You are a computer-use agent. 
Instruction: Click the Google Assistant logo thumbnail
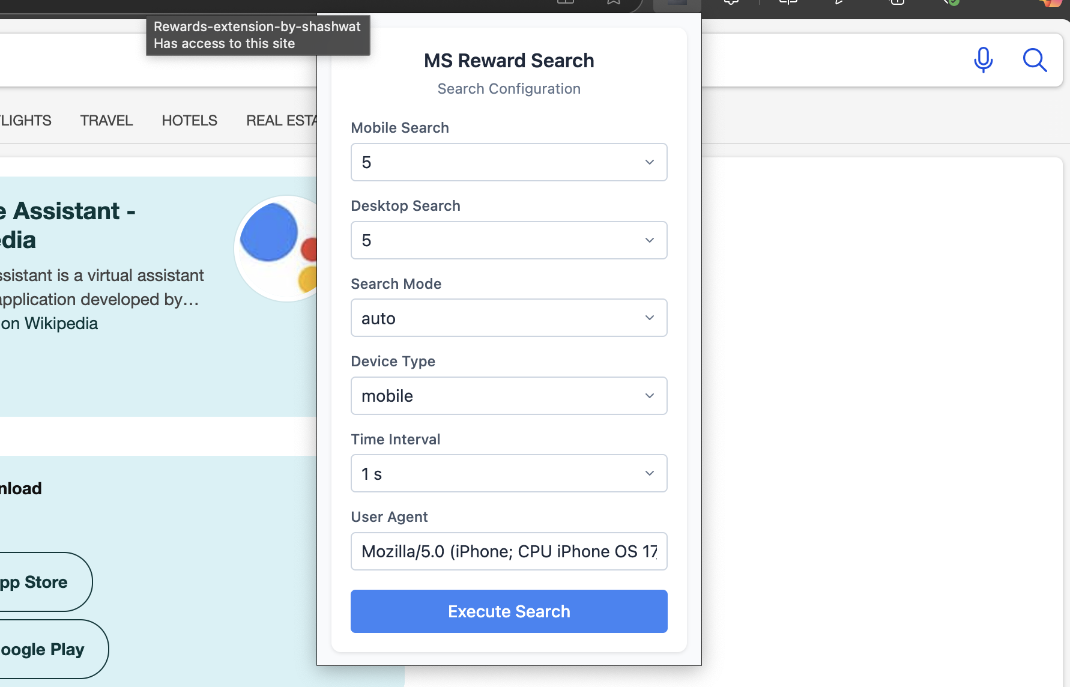tap(276, 249)
